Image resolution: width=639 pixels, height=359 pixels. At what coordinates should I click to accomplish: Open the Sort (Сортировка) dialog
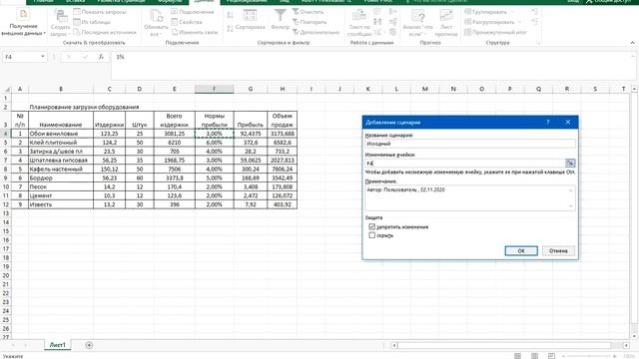(x=250, y=20)
